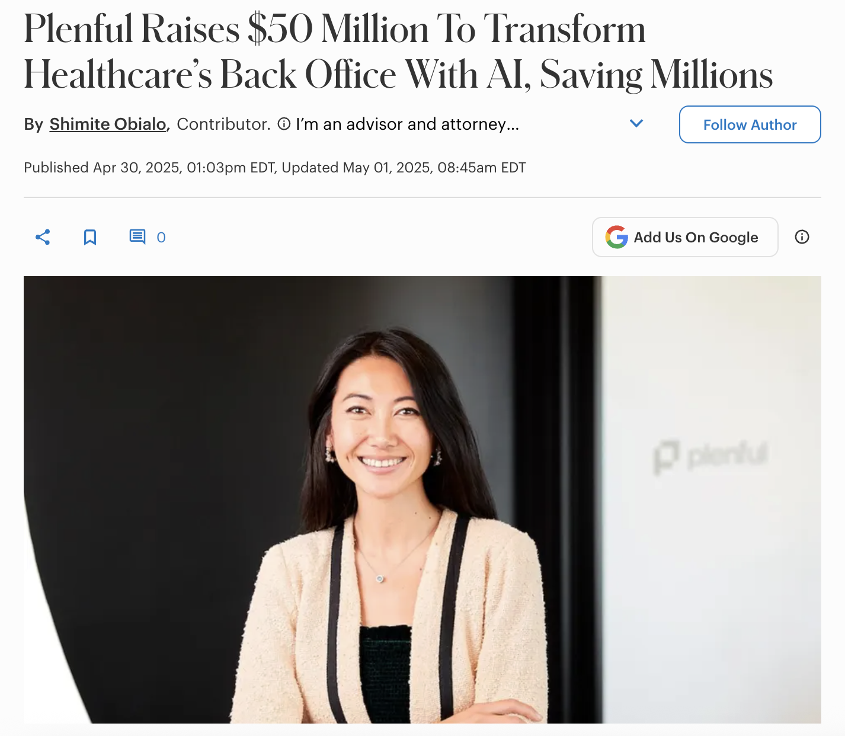Viewport: 845px width, 736px height.
Task: Follow the author using Follow Author button
Action: tap(750, 124)
